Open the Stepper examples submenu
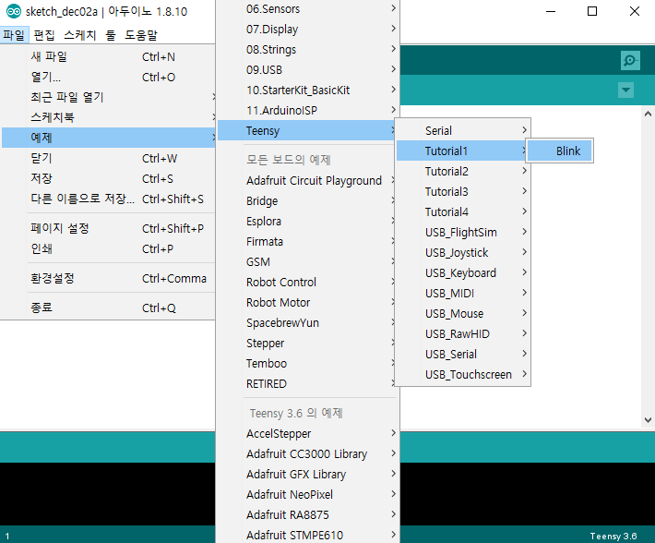The height and width of the screenshot is (543, 655). click(x=307, y=343)
